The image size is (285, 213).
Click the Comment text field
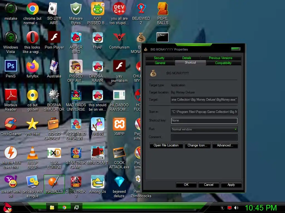point(204,137)
